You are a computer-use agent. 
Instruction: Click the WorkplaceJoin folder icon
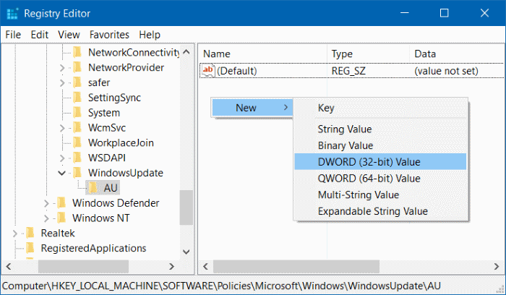[x=77, y=142]
